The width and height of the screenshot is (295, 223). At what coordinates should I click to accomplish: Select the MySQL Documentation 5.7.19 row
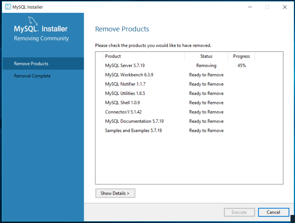pos(189,121)
